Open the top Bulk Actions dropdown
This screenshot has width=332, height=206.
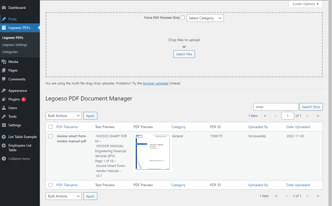64,116
